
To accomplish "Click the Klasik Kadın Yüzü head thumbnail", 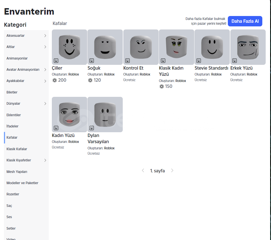I will [177, 47].
